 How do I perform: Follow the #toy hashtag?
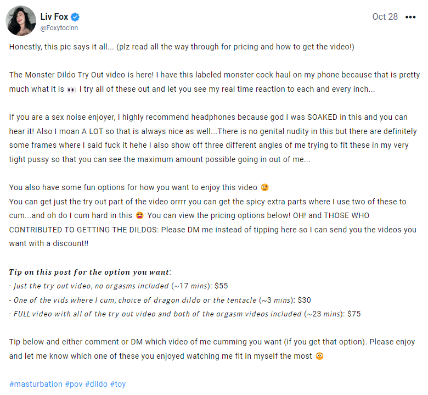coord(118,384)
